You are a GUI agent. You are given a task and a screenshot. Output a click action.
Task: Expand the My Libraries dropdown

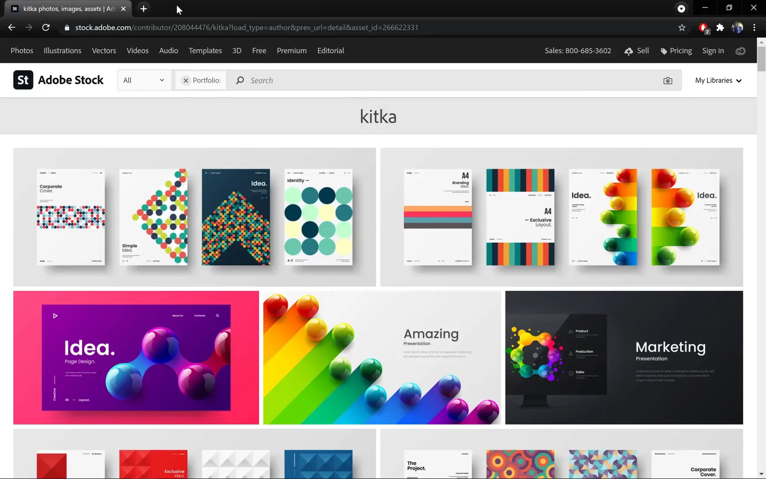(718, 80)
